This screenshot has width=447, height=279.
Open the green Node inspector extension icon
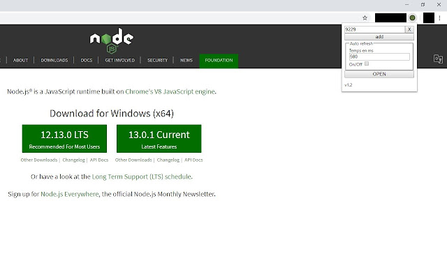[412, 18]
